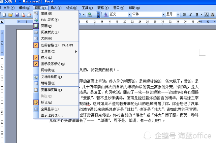Close the open 视图 View menu
This screenshot has height=143, width=216.
click(x=40, y=8)
